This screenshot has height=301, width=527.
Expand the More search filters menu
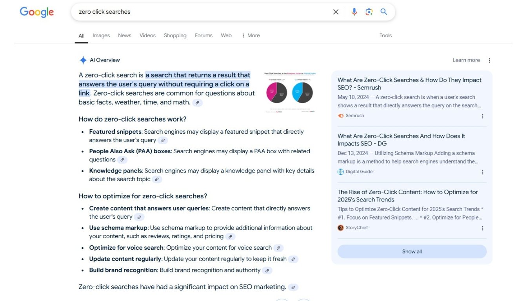[x=251, y=35]
